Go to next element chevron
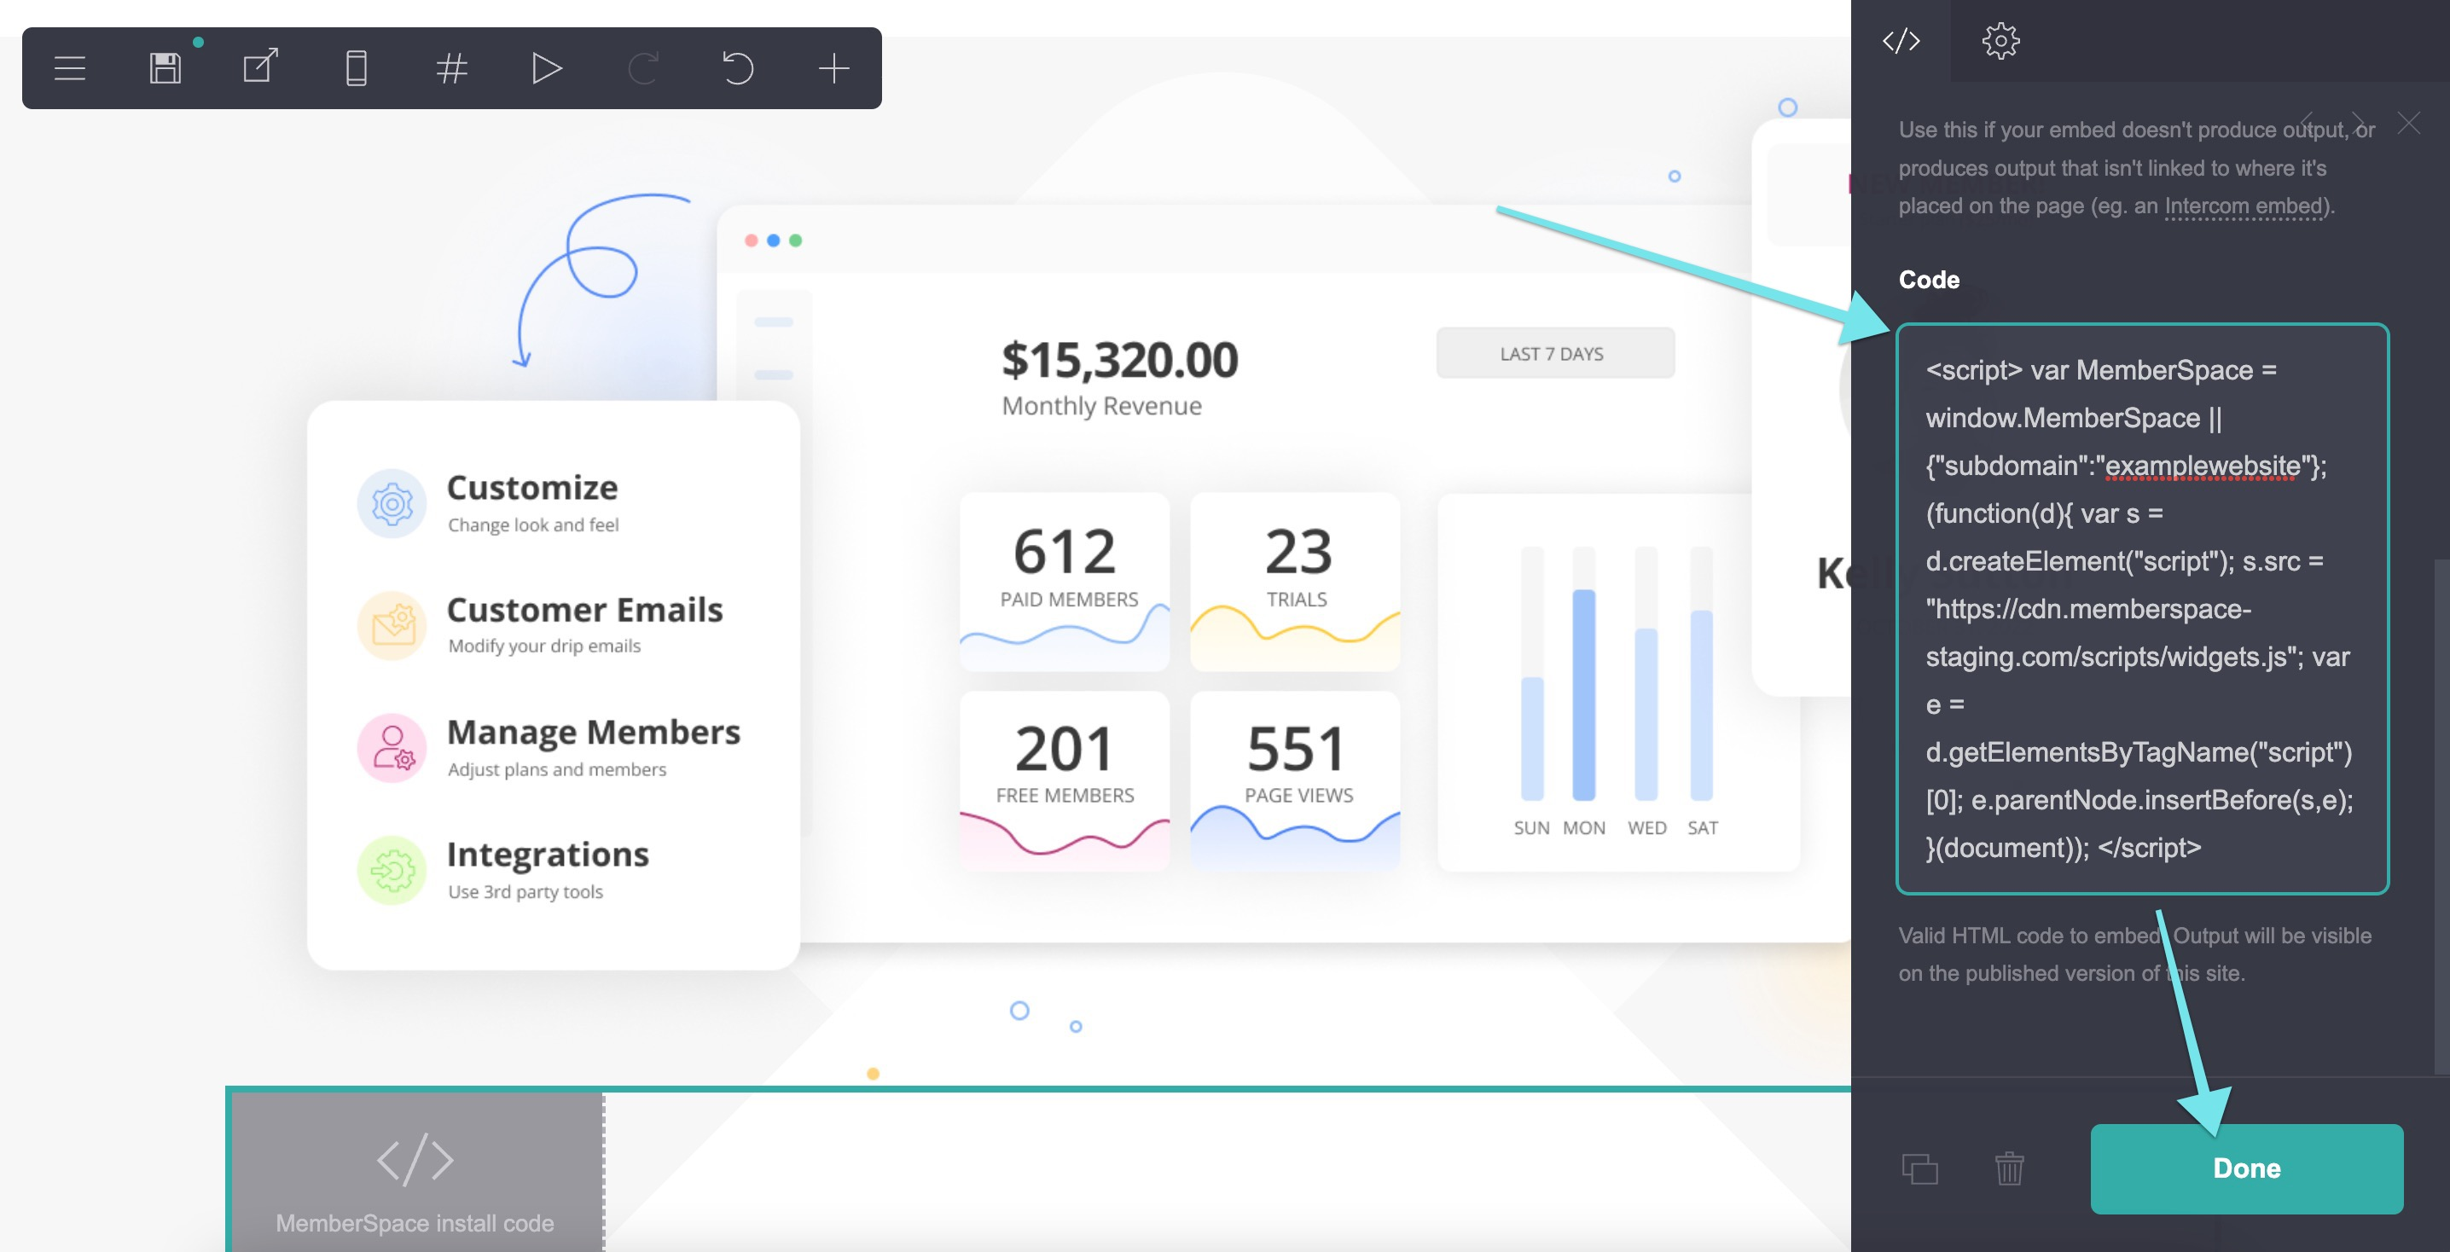Viewport: 2450px width, 1252px height. point(2358,123)
